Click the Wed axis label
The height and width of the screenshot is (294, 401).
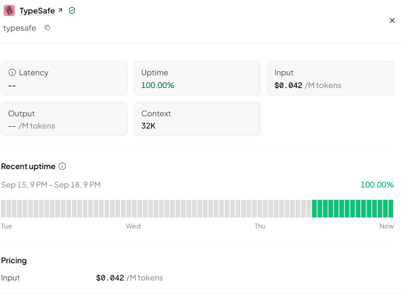point(133,226)
